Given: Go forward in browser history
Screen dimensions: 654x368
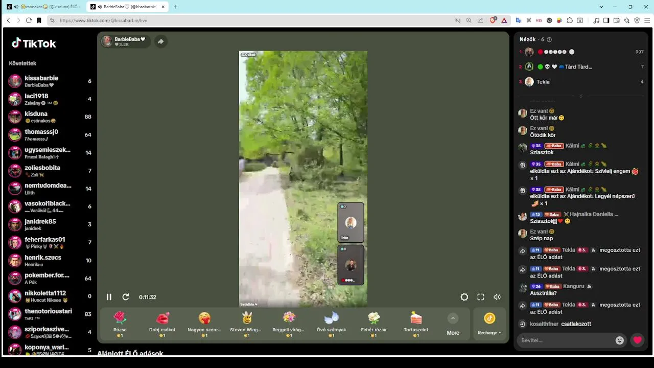Looking at the screenshot, I should pos(18,20).
